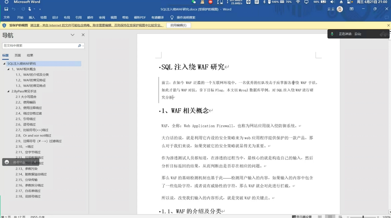Open the 引用 References tab
This screenshot has width=391, height=218.
pos(78,17)
